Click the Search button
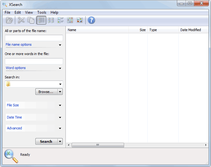The image size is (211, 167). click(46, 141)
